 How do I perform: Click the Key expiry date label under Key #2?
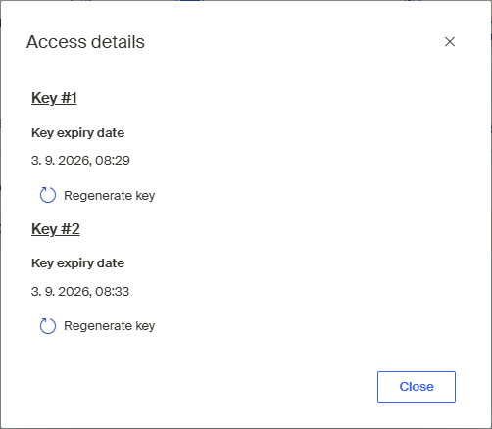point(77,263)
